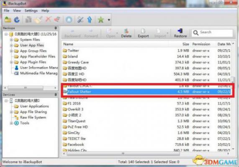Click the Restore icon button

(180, 33)
